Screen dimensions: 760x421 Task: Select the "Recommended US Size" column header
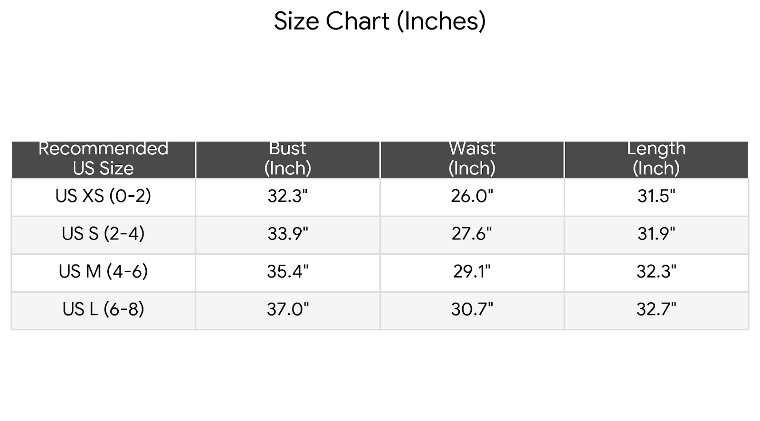[103, 159]
